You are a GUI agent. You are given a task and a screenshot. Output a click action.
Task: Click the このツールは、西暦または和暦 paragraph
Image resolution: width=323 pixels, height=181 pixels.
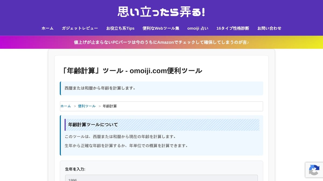[x=120, y=137]
